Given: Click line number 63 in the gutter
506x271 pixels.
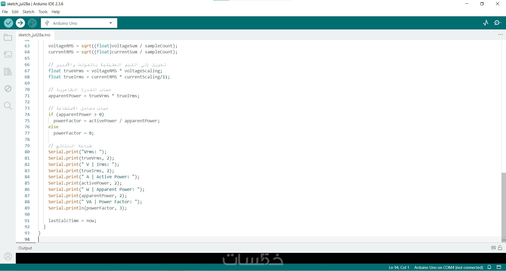Looking at the screenshot, I should click(27, 46).
